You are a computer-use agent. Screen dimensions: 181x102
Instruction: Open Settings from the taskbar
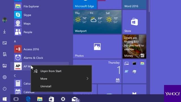(x=63, y=99)
